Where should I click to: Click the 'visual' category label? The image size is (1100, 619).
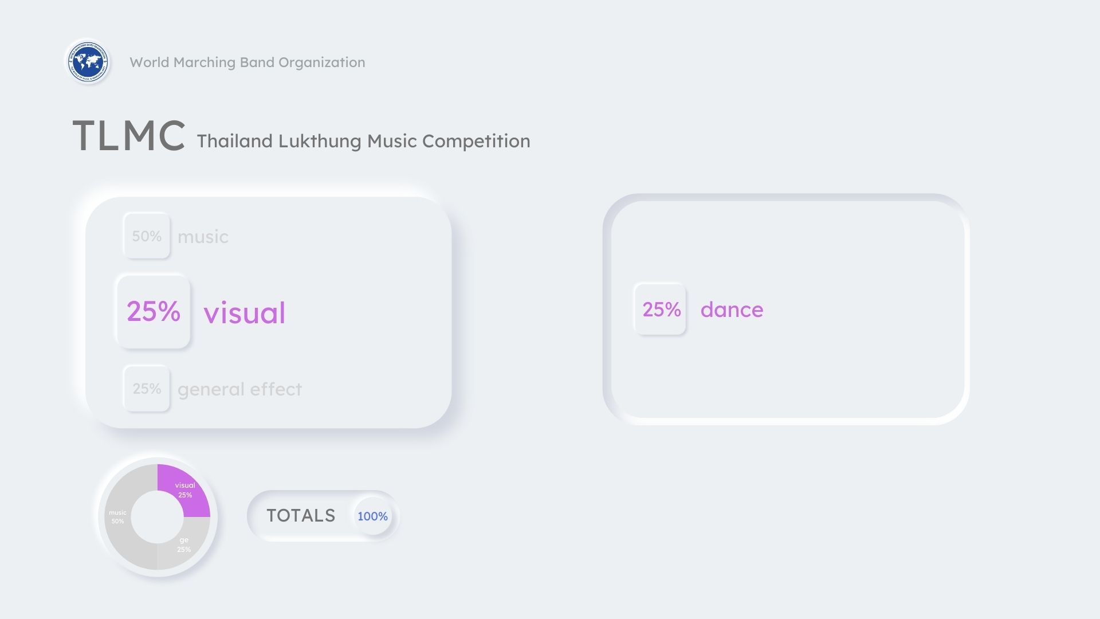pos(245,313)
